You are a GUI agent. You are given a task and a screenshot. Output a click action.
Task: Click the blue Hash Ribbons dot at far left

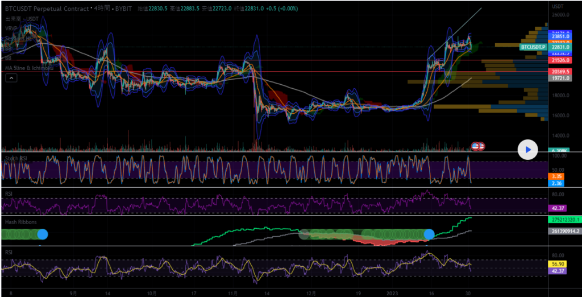[x=43, y=234]
